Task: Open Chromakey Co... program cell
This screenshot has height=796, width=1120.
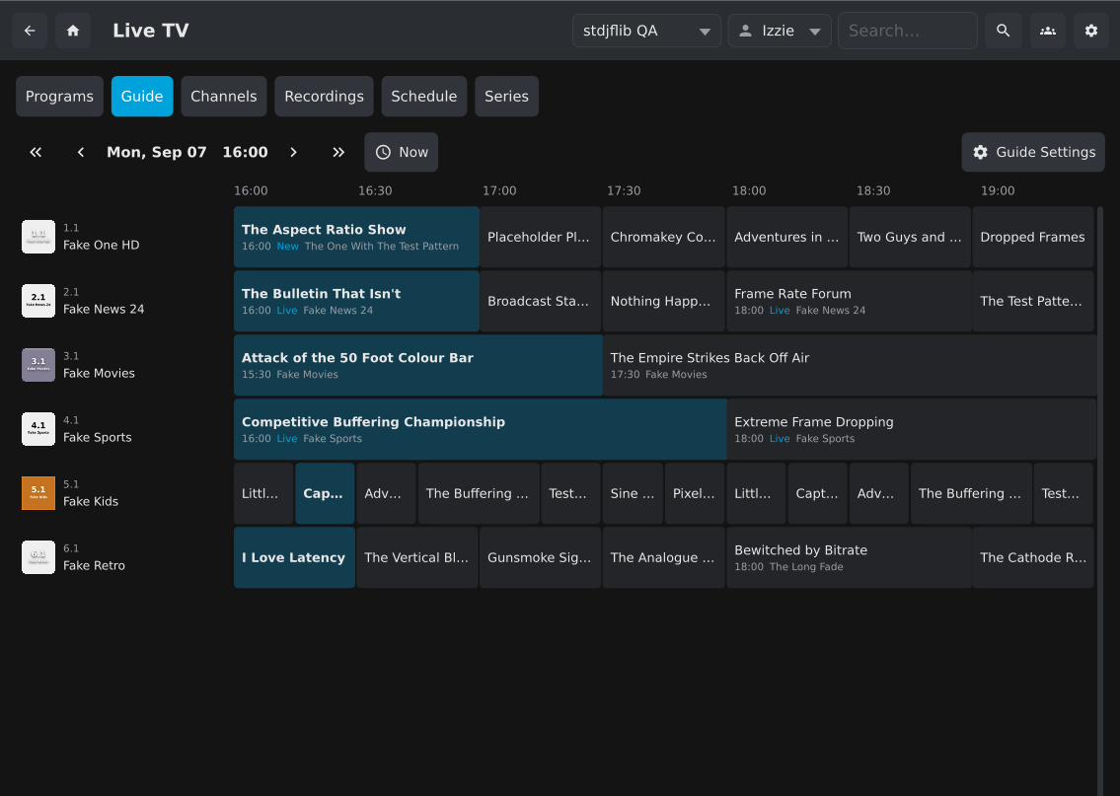Action: click(x=663, y=237)
